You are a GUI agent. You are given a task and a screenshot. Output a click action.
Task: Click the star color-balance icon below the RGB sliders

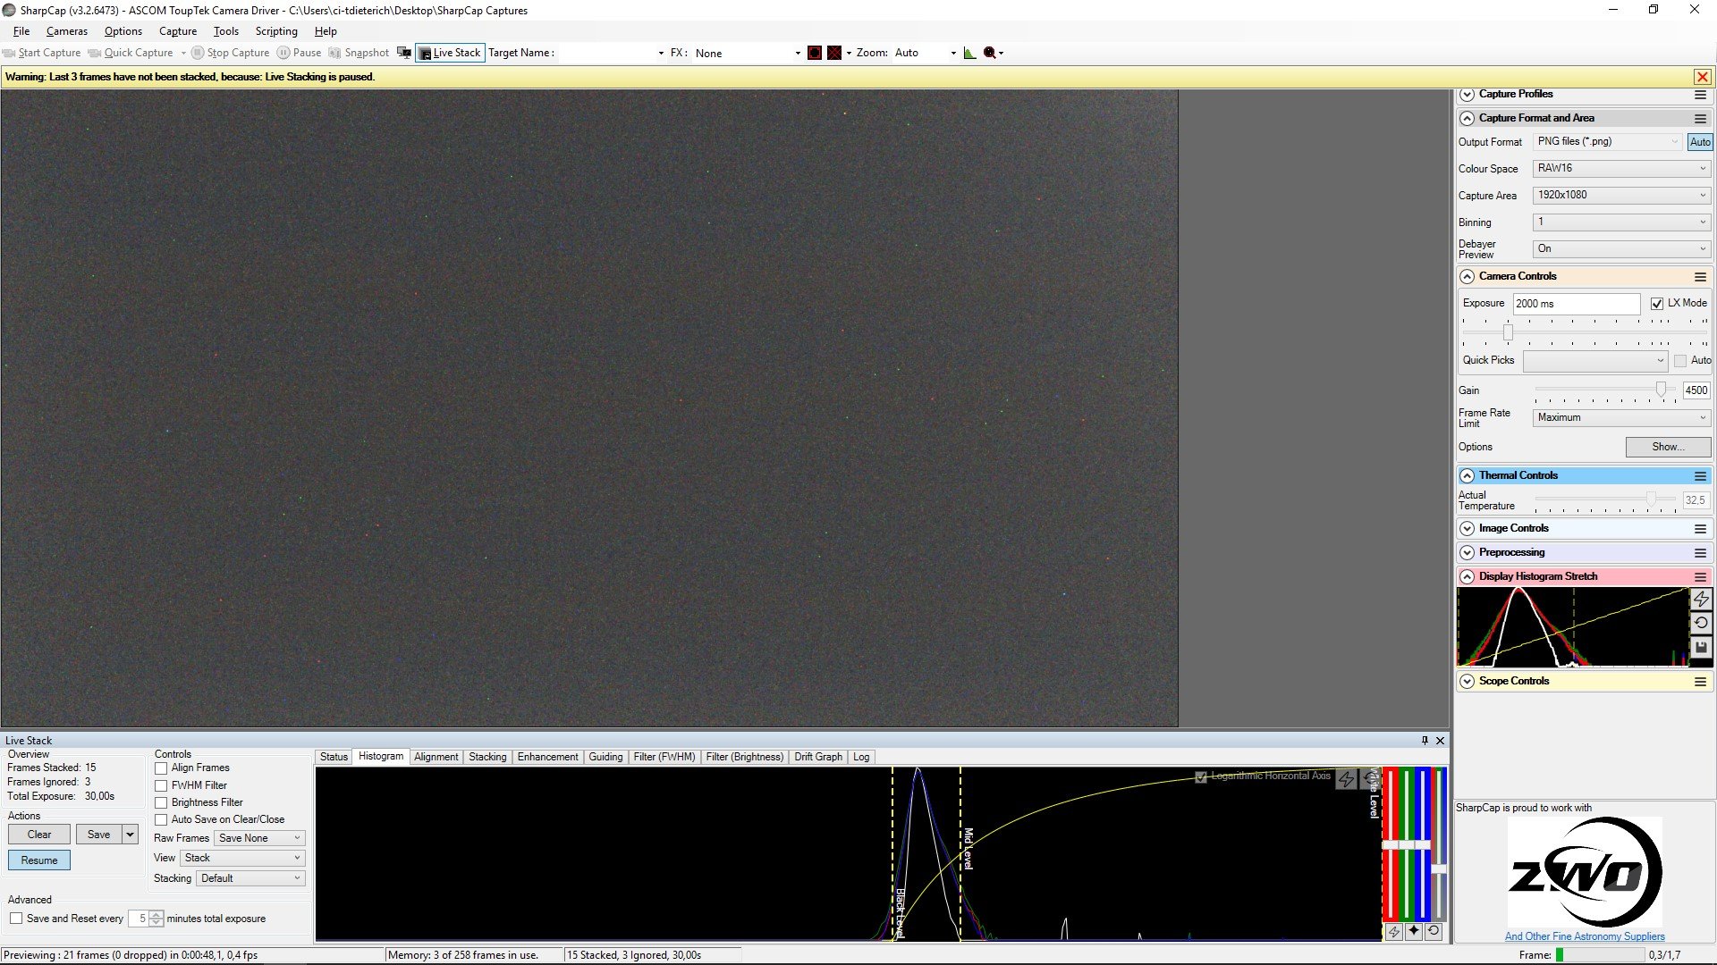[x=1413, y=931]
